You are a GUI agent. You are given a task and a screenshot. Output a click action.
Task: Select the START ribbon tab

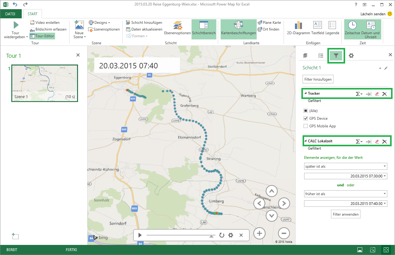tap(32, 14)
